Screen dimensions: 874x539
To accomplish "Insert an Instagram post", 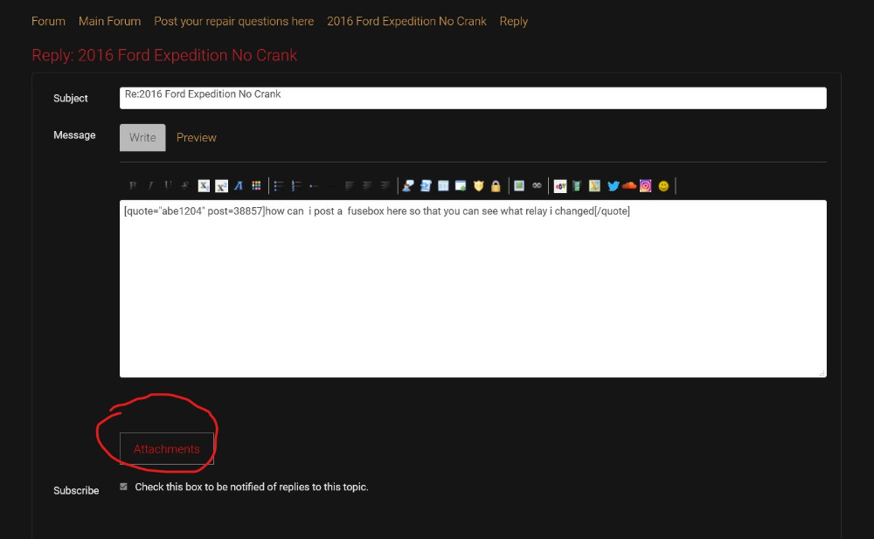I will (x=646, y=186).
